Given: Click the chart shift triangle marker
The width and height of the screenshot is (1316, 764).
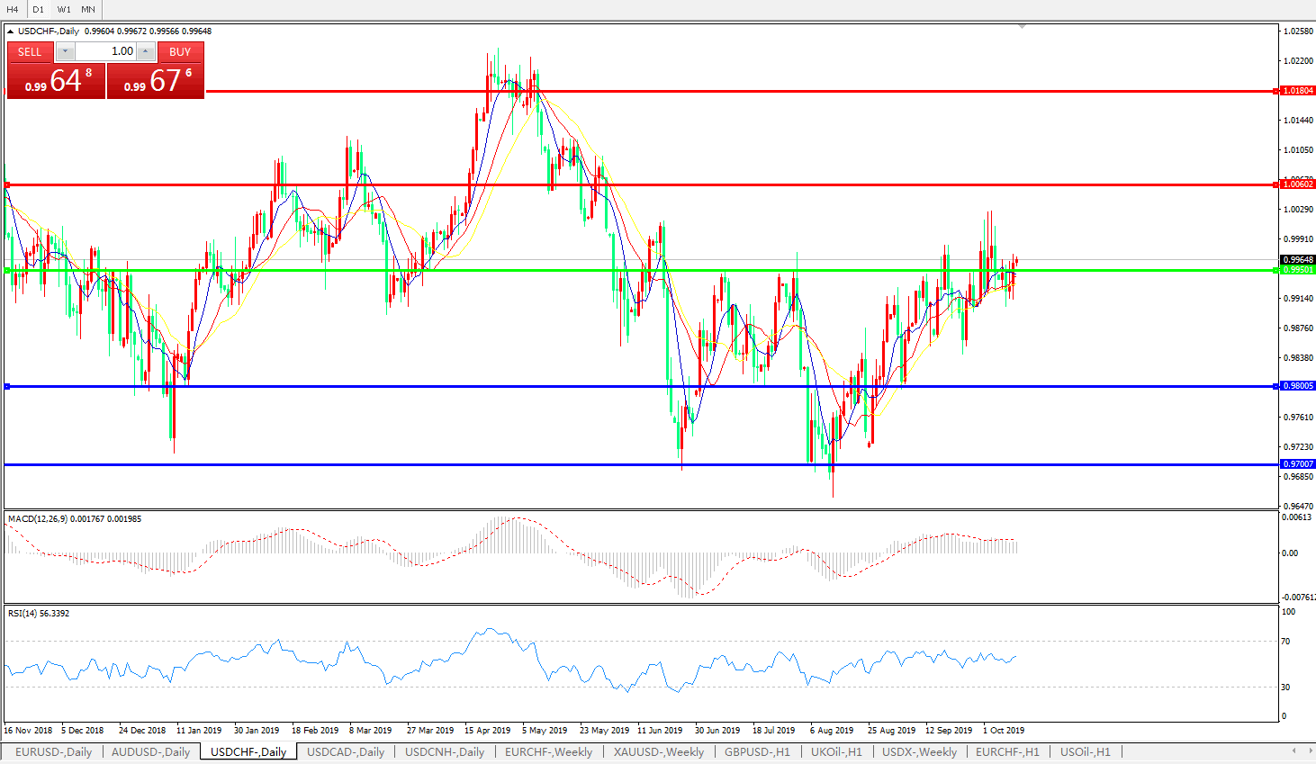Looking at the screenshot, I should pos(1022,27).
